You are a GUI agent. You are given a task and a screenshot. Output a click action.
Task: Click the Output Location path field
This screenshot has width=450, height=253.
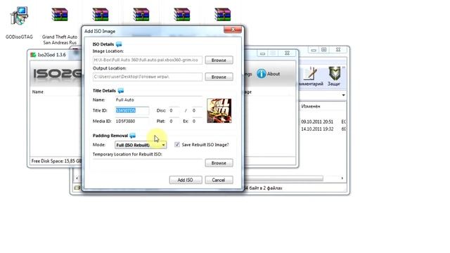pyautogui.click(x=148, y=77)
